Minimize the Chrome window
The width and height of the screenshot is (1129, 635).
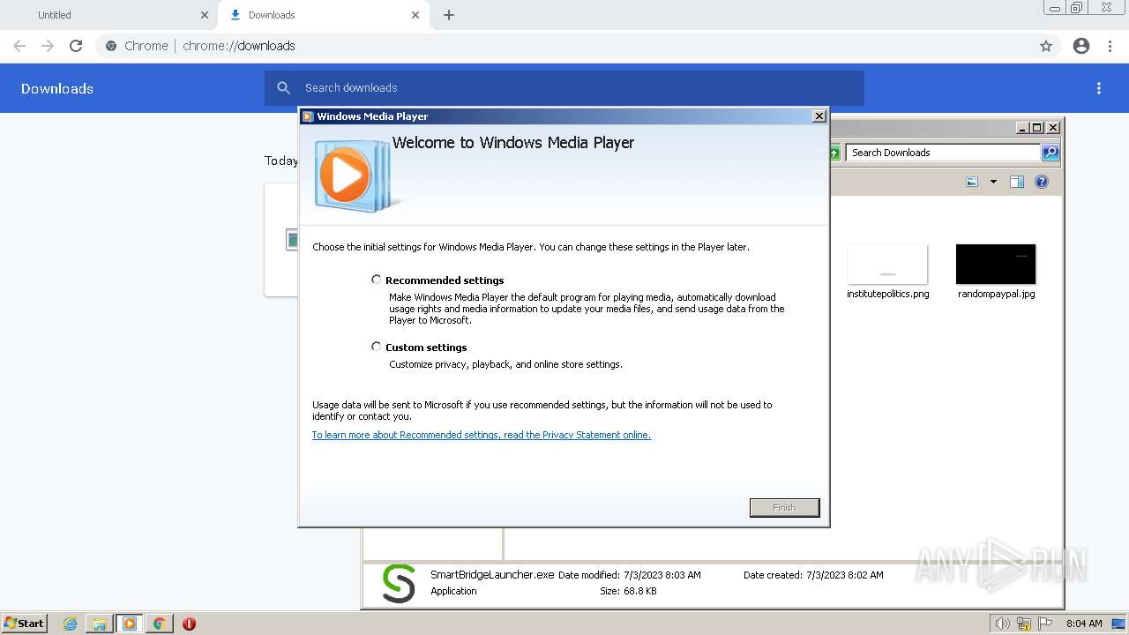(x=1054, y=8)
